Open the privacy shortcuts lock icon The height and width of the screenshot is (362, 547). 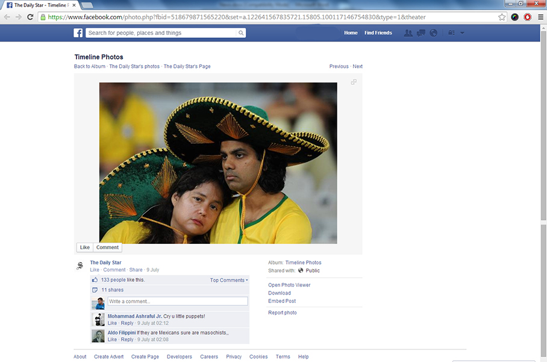[451, 33]
